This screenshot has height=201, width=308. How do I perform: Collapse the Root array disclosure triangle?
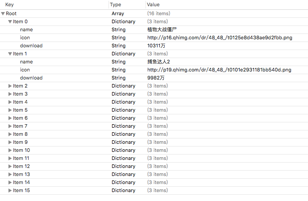pyautogui.click(x=3, y=14)
